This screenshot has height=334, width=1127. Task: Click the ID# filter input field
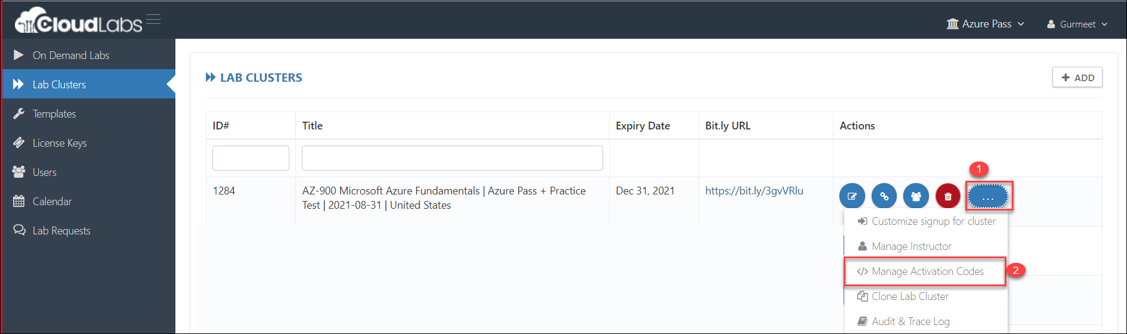pyautogui.click(x=251, y=158)
